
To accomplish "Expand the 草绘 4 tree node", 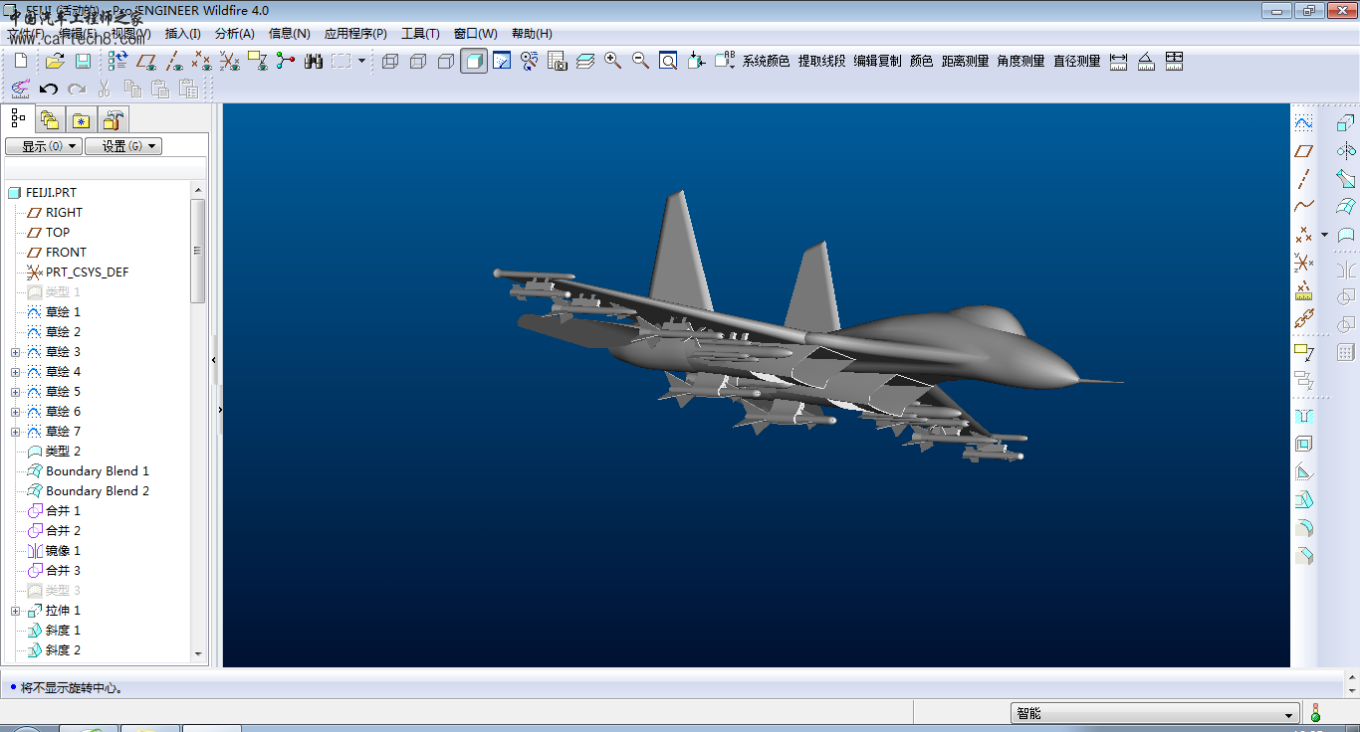I will click(16, 372).
